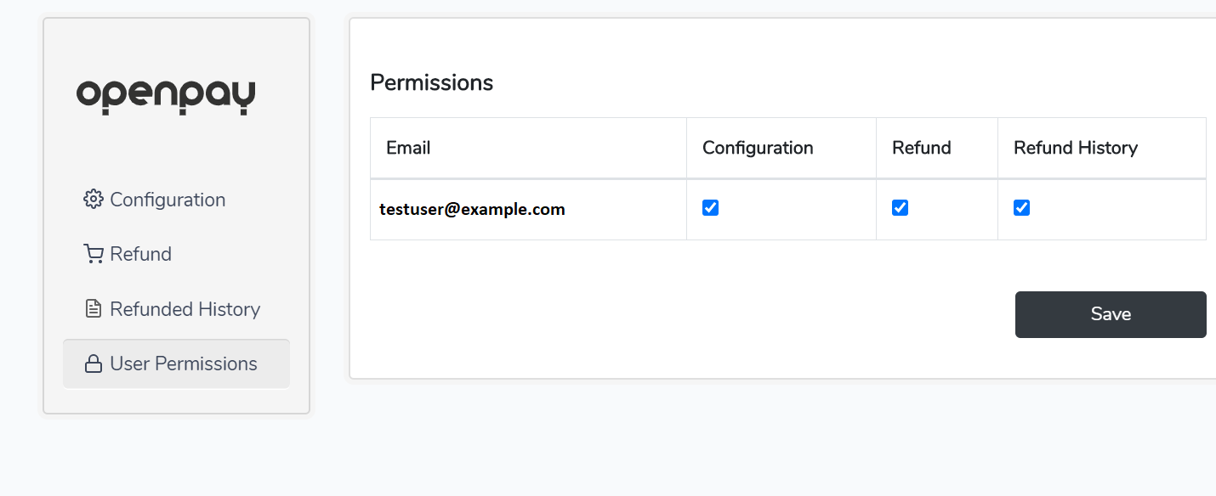Toggle the Refund permission checkbox
The height and width of the screenshot is (496, 1216).
pyautogui.click(x=901, y=208)
